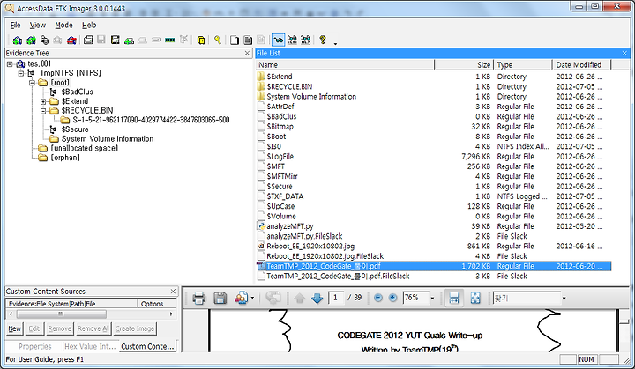This screenshot has height=369, width=635.
Task: Click the PDF page number field
Action: (336, 298)
